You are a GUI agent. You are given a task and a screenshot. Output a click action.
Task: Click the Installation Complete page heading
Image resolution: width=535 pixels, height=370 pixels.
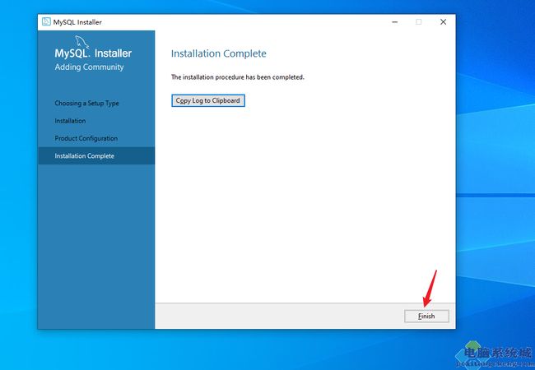[219, 53]
